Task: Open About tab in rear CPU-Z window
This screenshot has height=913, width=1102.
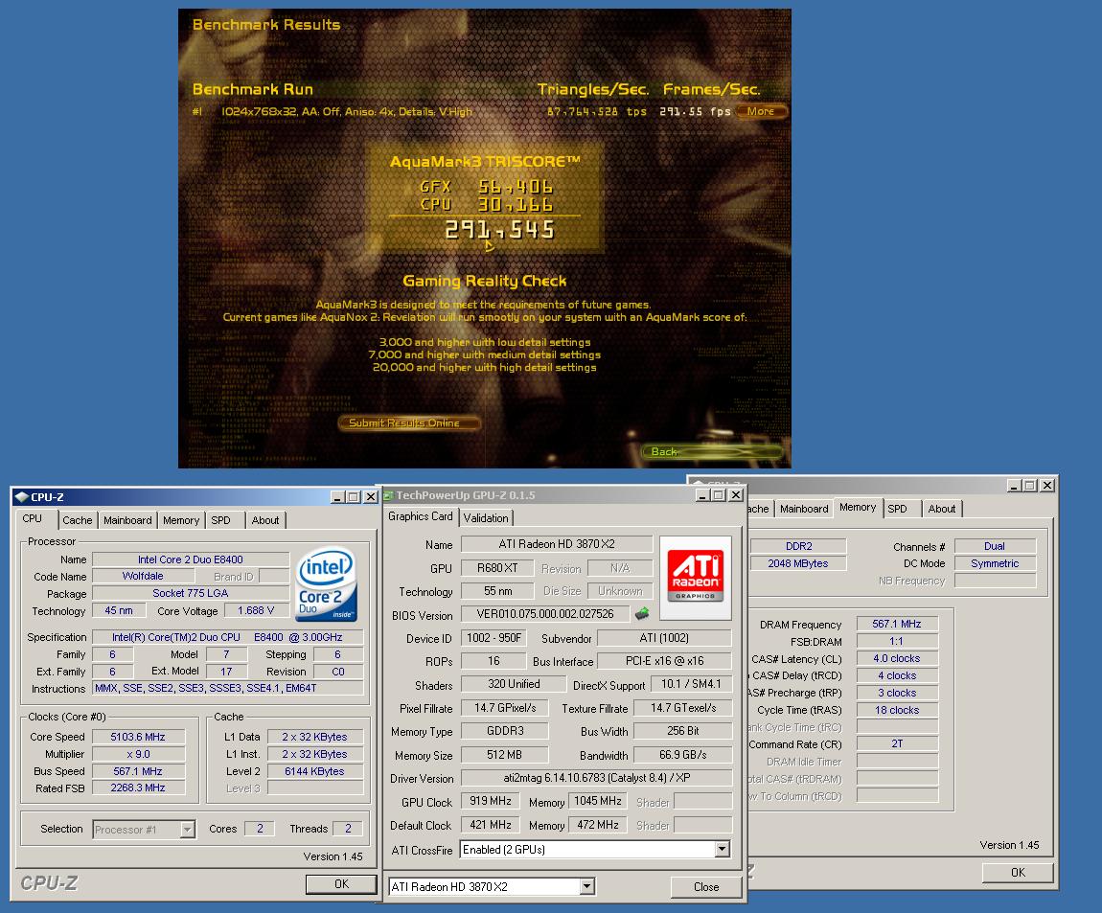Action: click(x=941, y=509)
